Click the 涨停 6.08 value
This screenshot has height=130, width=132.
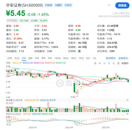pyautogui.click(x=78, y=26)
